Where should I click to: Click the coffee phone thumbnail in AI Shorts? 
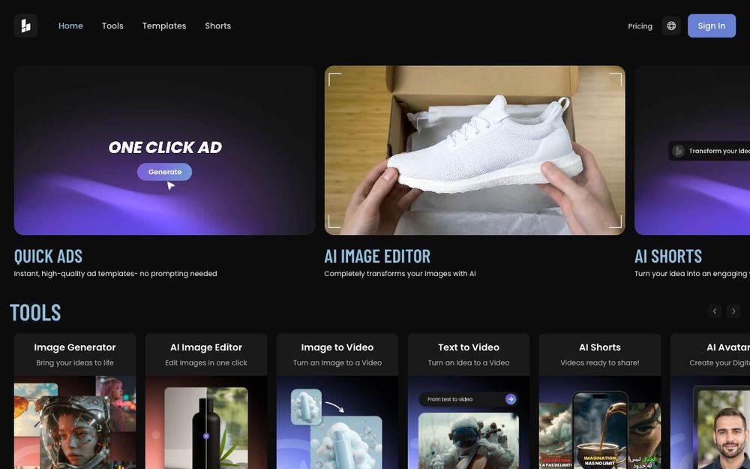(600, 431)
